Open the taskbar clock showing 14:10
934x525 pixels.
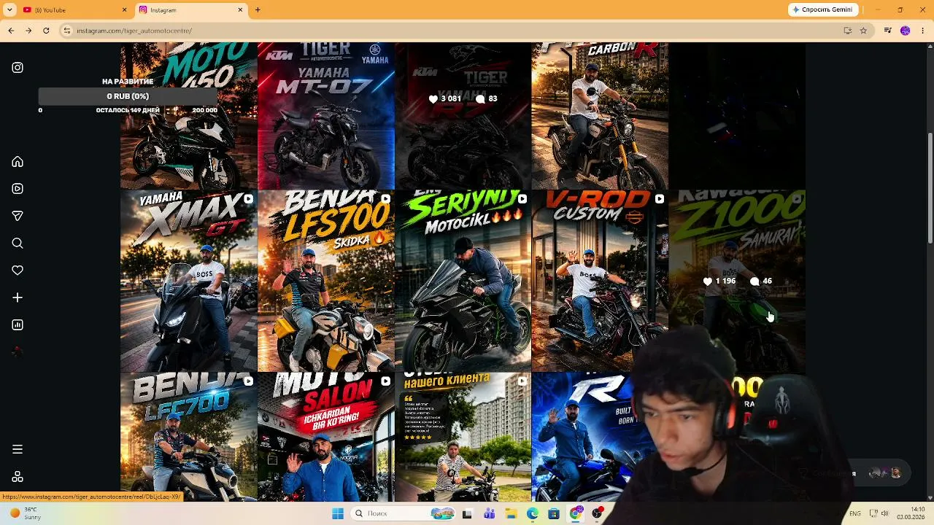911,513
